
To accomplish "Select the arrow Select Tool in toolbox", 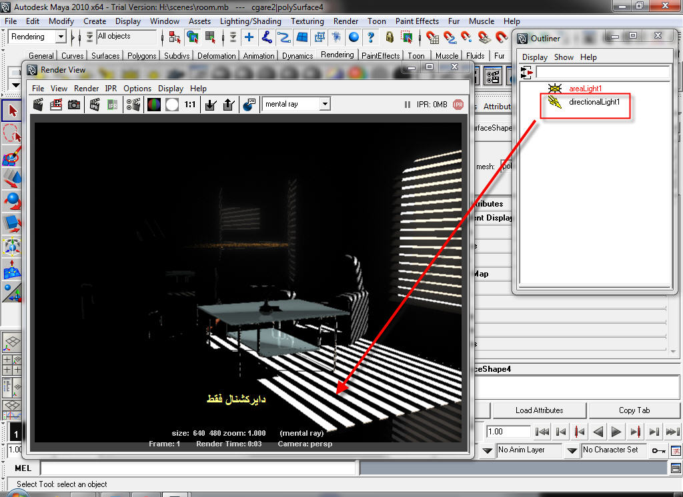I will point(12,109).
